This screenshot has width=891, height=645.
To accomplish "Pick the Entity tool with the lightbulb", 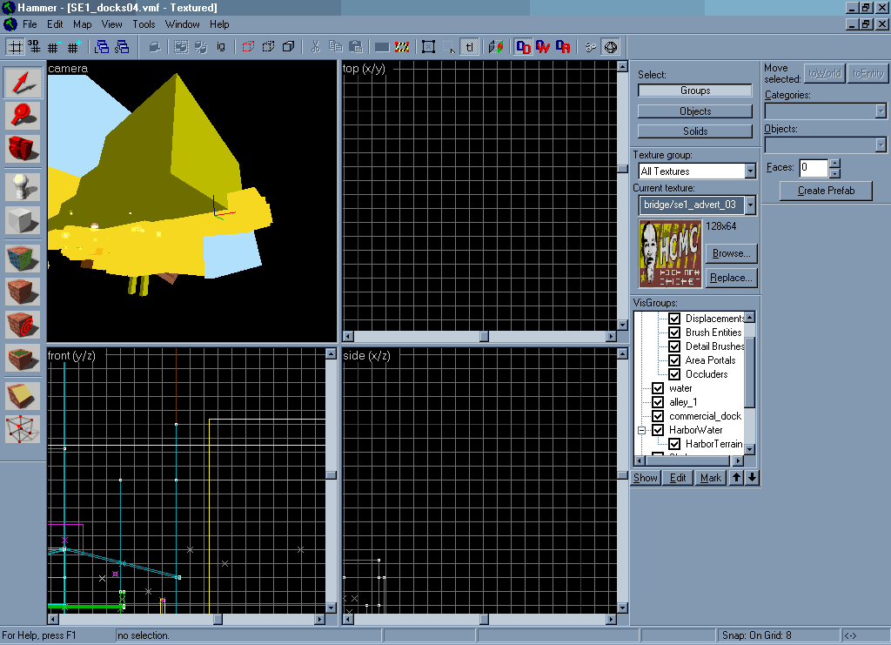I will (23, 187).
